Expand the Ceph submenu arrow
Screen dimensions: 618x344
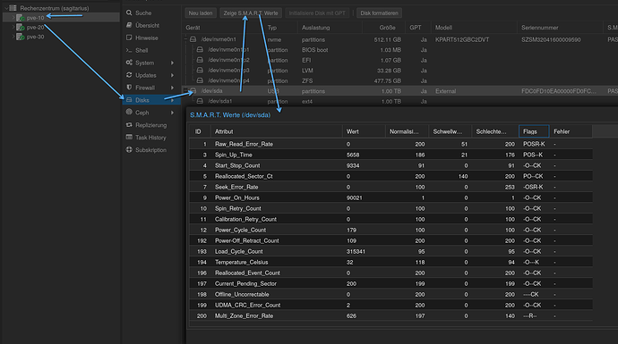click(172, 113)
